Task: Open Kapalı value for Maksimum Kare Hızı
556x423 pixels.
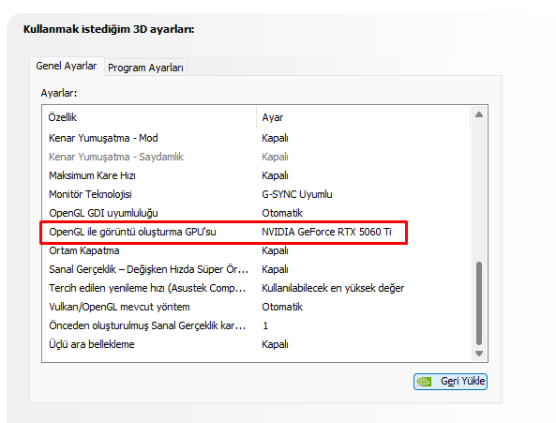Action: [275, 175]
